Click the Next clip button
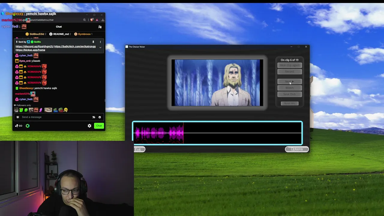Viewport: 384px width, 216px height. click(x=289, y=82)
